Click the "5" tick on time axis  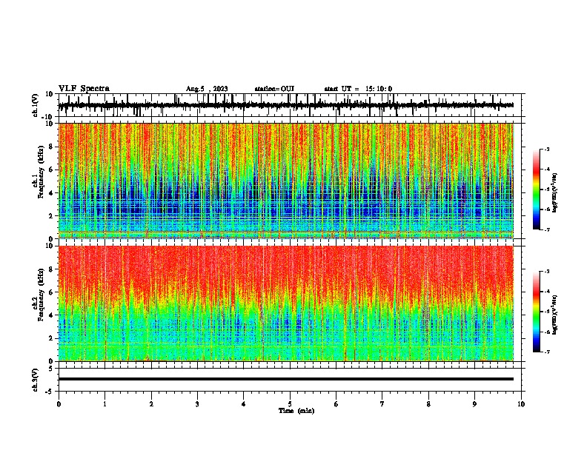pyautogui.click(x=290, y=404)
